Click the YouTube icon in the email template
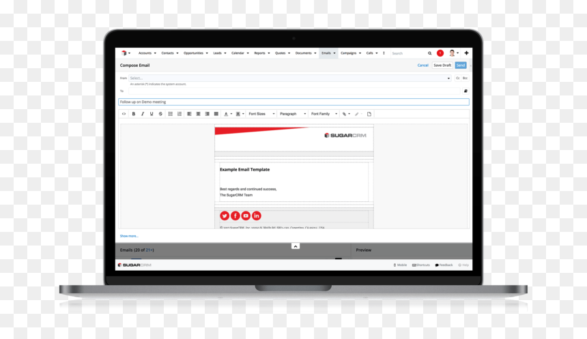The image size is (587, 339). coord(246,216)
